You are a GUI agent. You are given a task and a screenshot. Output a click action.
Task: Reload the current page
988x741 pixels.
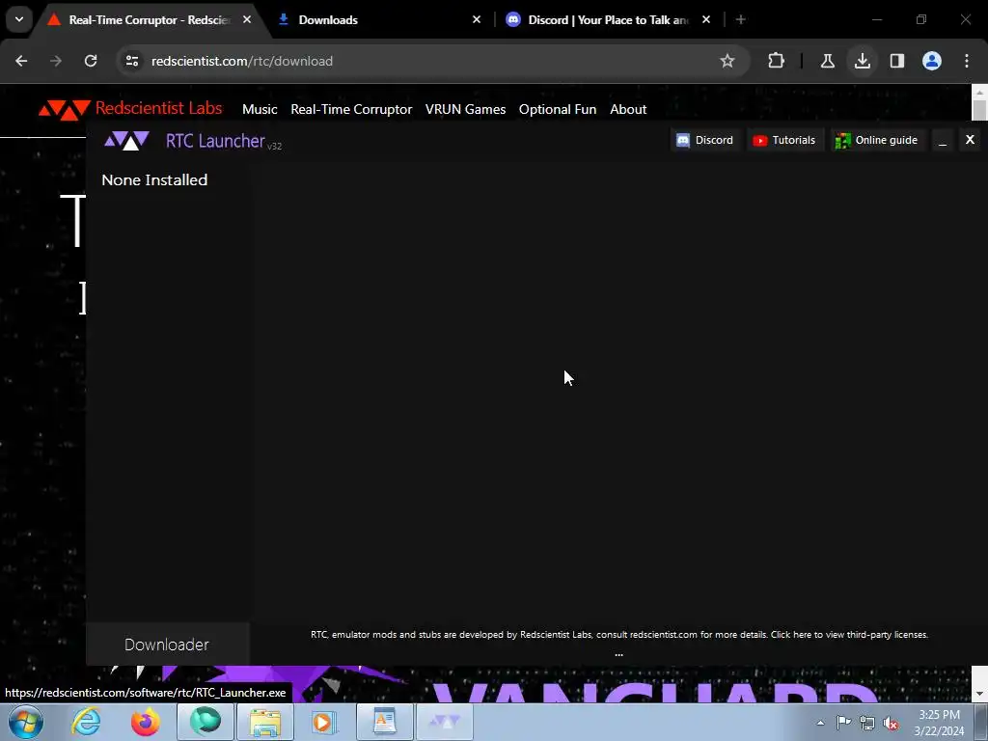(x=91, y=61)
